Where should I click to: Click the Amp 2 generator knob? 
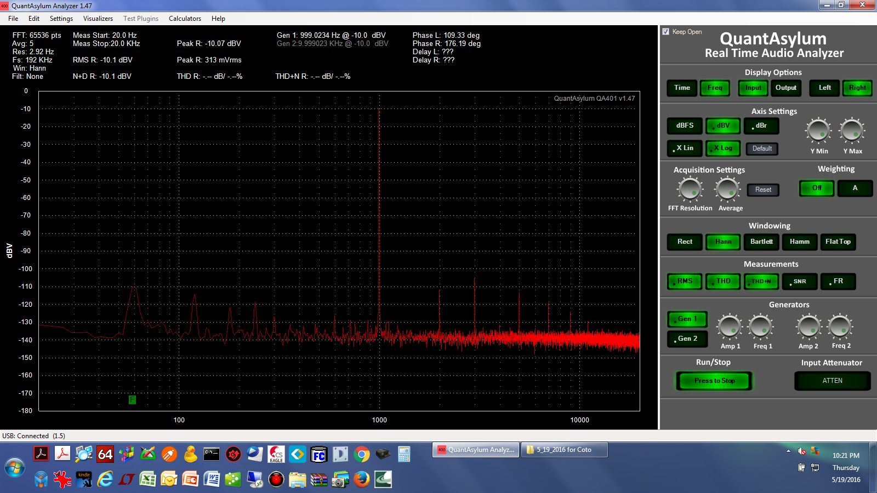click(x=809, y=326)
